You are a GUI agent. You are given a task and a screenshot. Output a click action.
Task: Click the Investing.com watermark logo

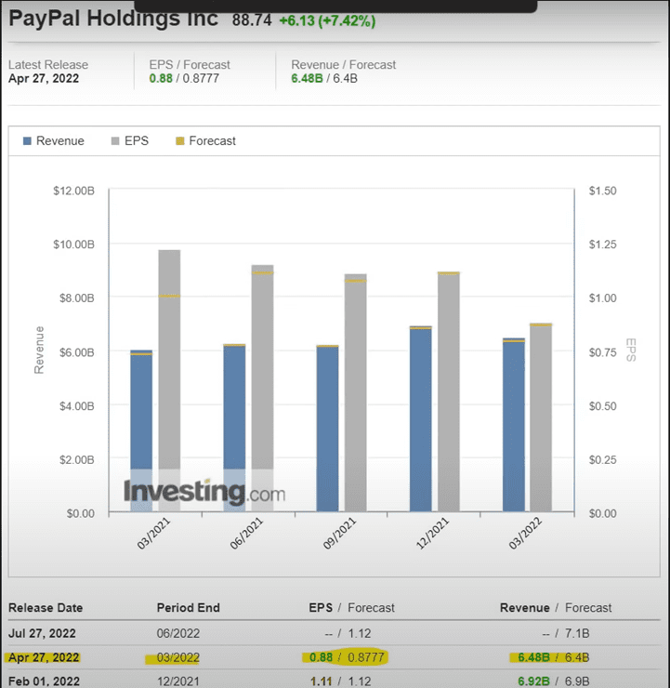[204, 492]
